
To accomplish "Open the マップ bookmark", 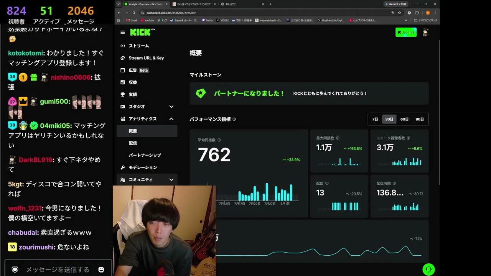I will 162,20.
